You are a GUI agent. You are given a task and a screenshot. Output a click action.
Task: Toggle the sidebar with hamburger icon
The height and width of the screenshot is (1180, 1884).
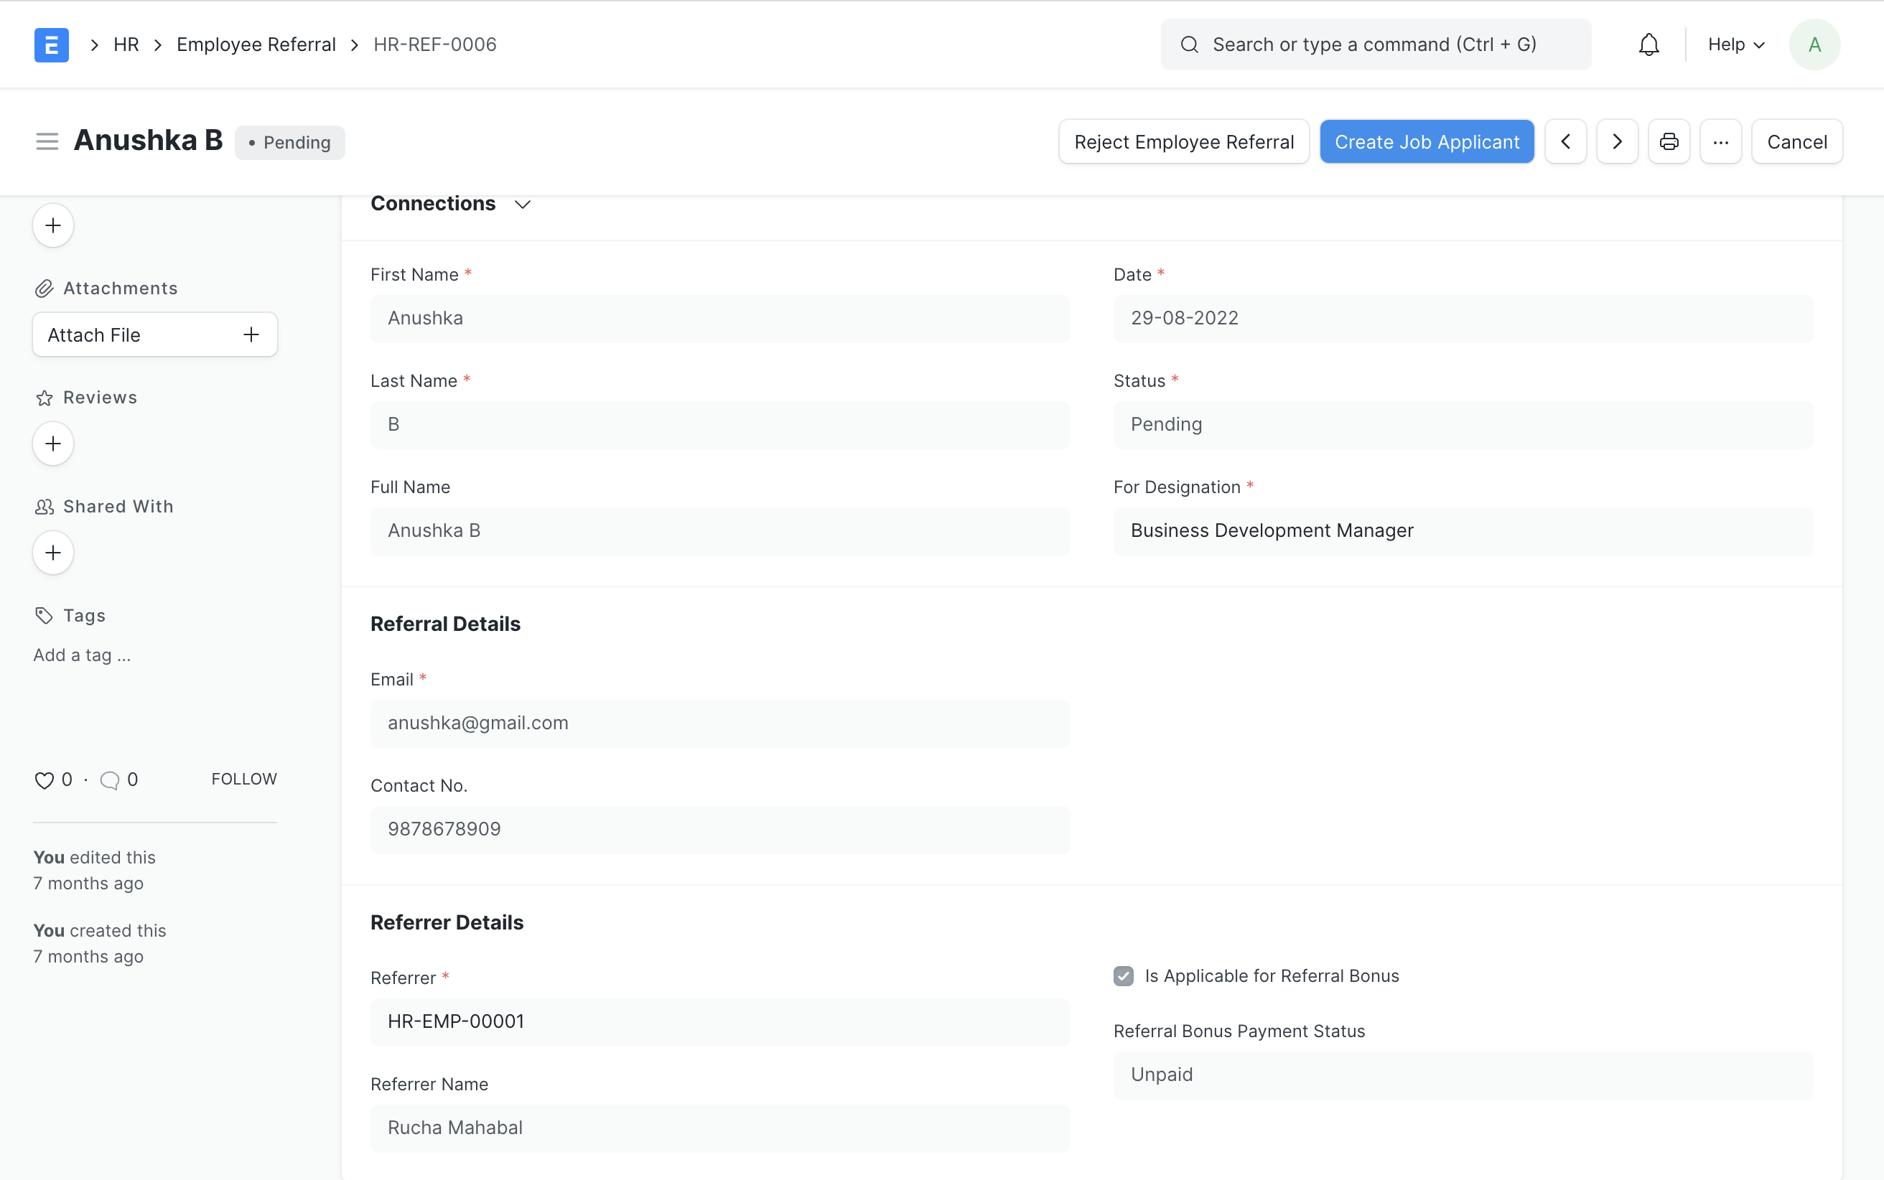(x=47, y=141)
